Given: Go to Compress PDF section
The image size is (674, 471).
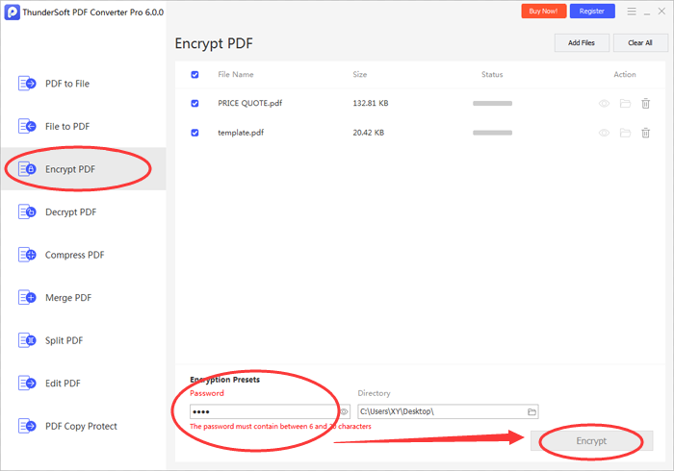Looking at the screenshot, I should point(74,255).
